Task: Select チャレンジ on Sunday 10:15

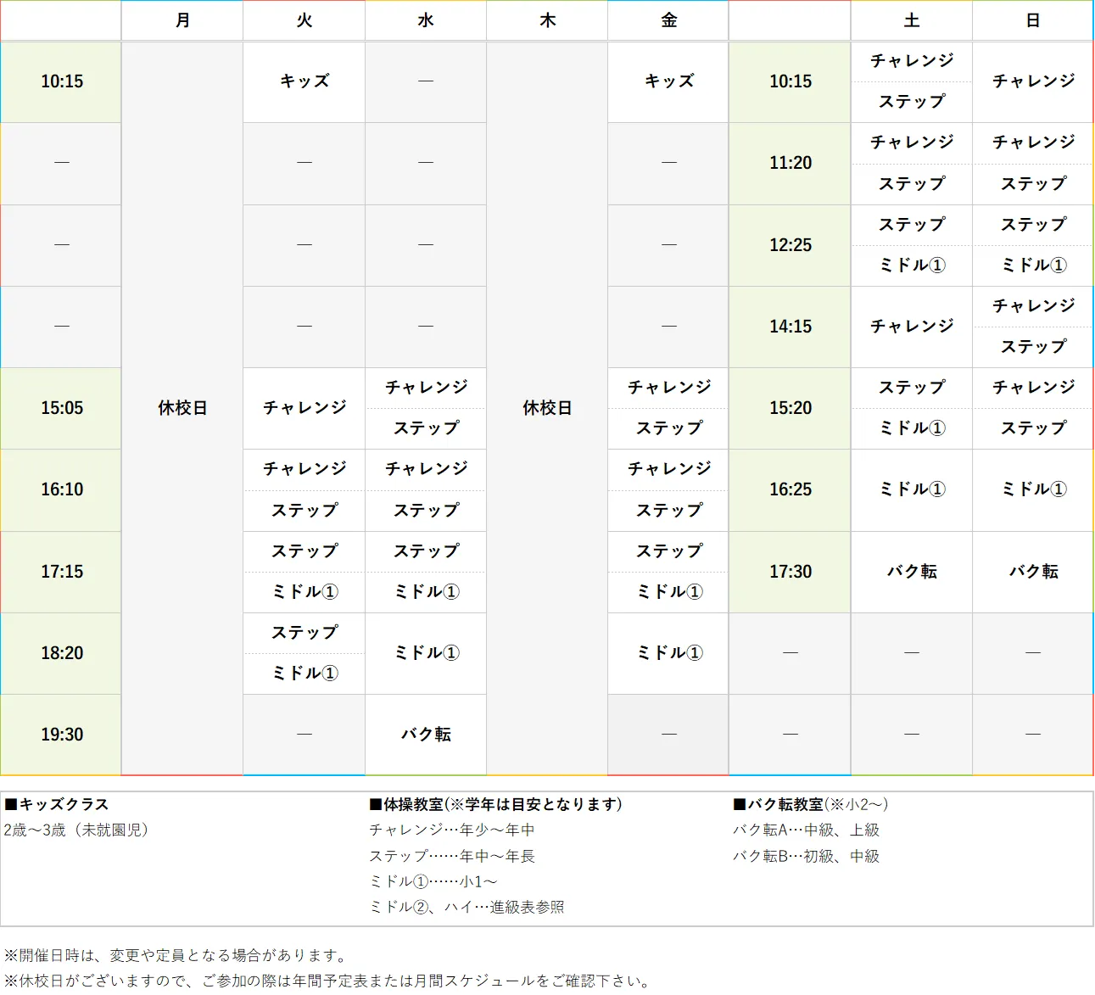Action: point(1032,81)
